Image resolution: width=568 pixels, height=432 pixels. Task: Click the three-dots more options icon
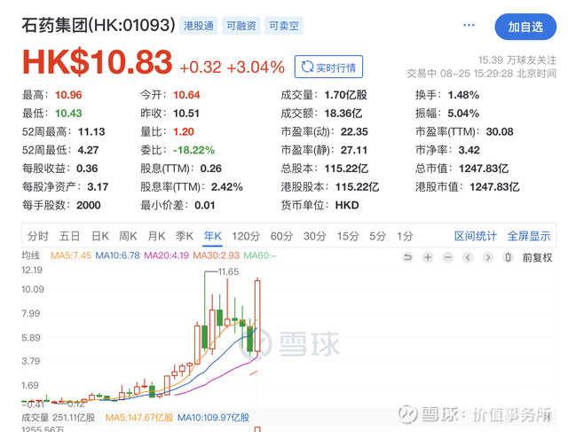point(469,25)
